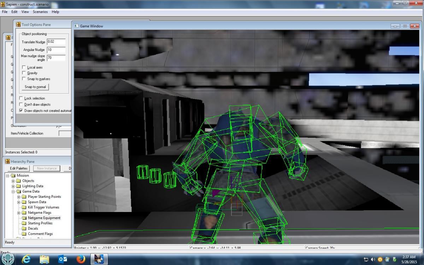This screenshot has height=265, width=424.
Task: Check the Lock selection option
Action: point(21,99)
